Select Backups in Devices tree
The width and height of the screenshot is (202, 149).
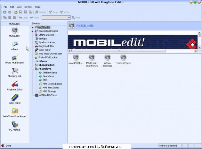(43, 38)
